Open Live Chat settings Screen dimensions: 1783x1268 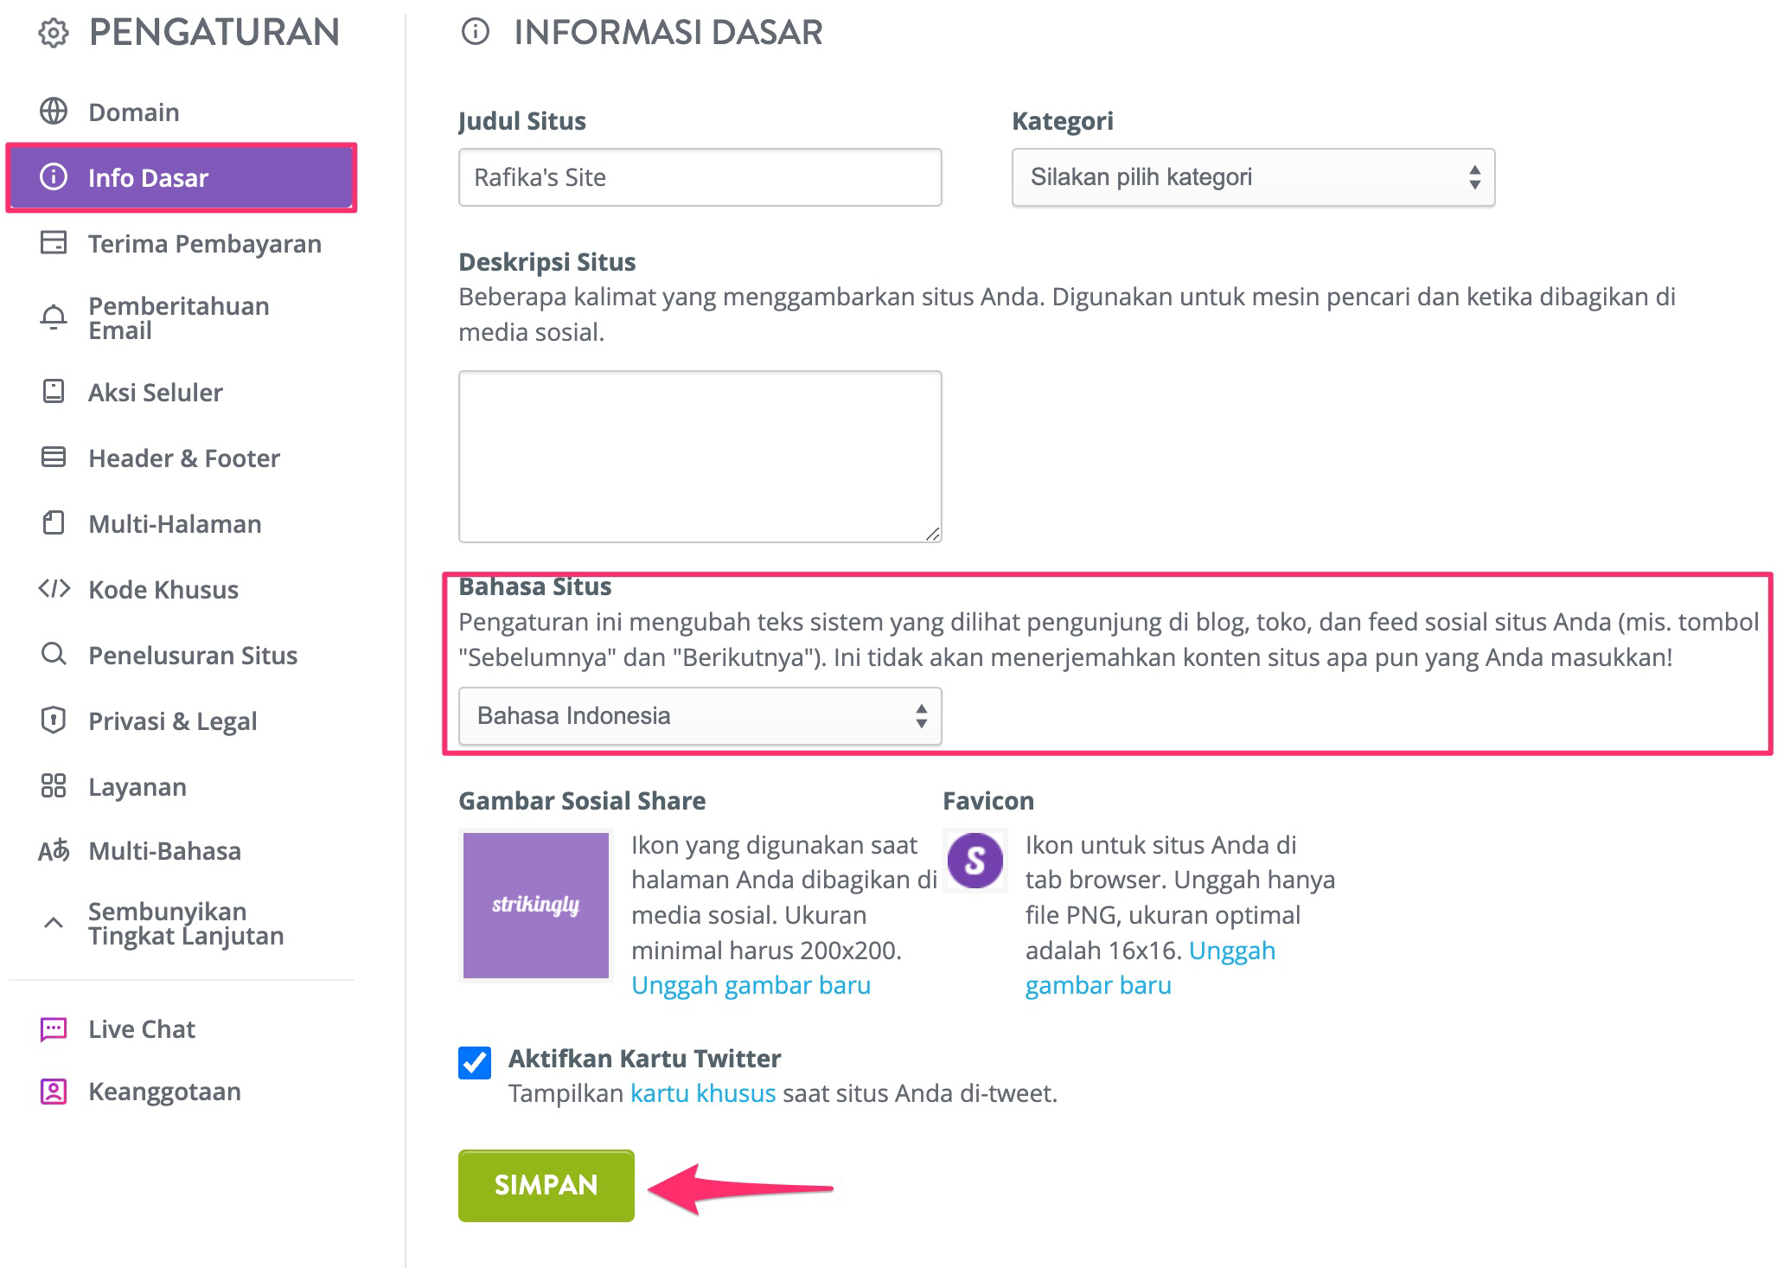pos(142,1028)
